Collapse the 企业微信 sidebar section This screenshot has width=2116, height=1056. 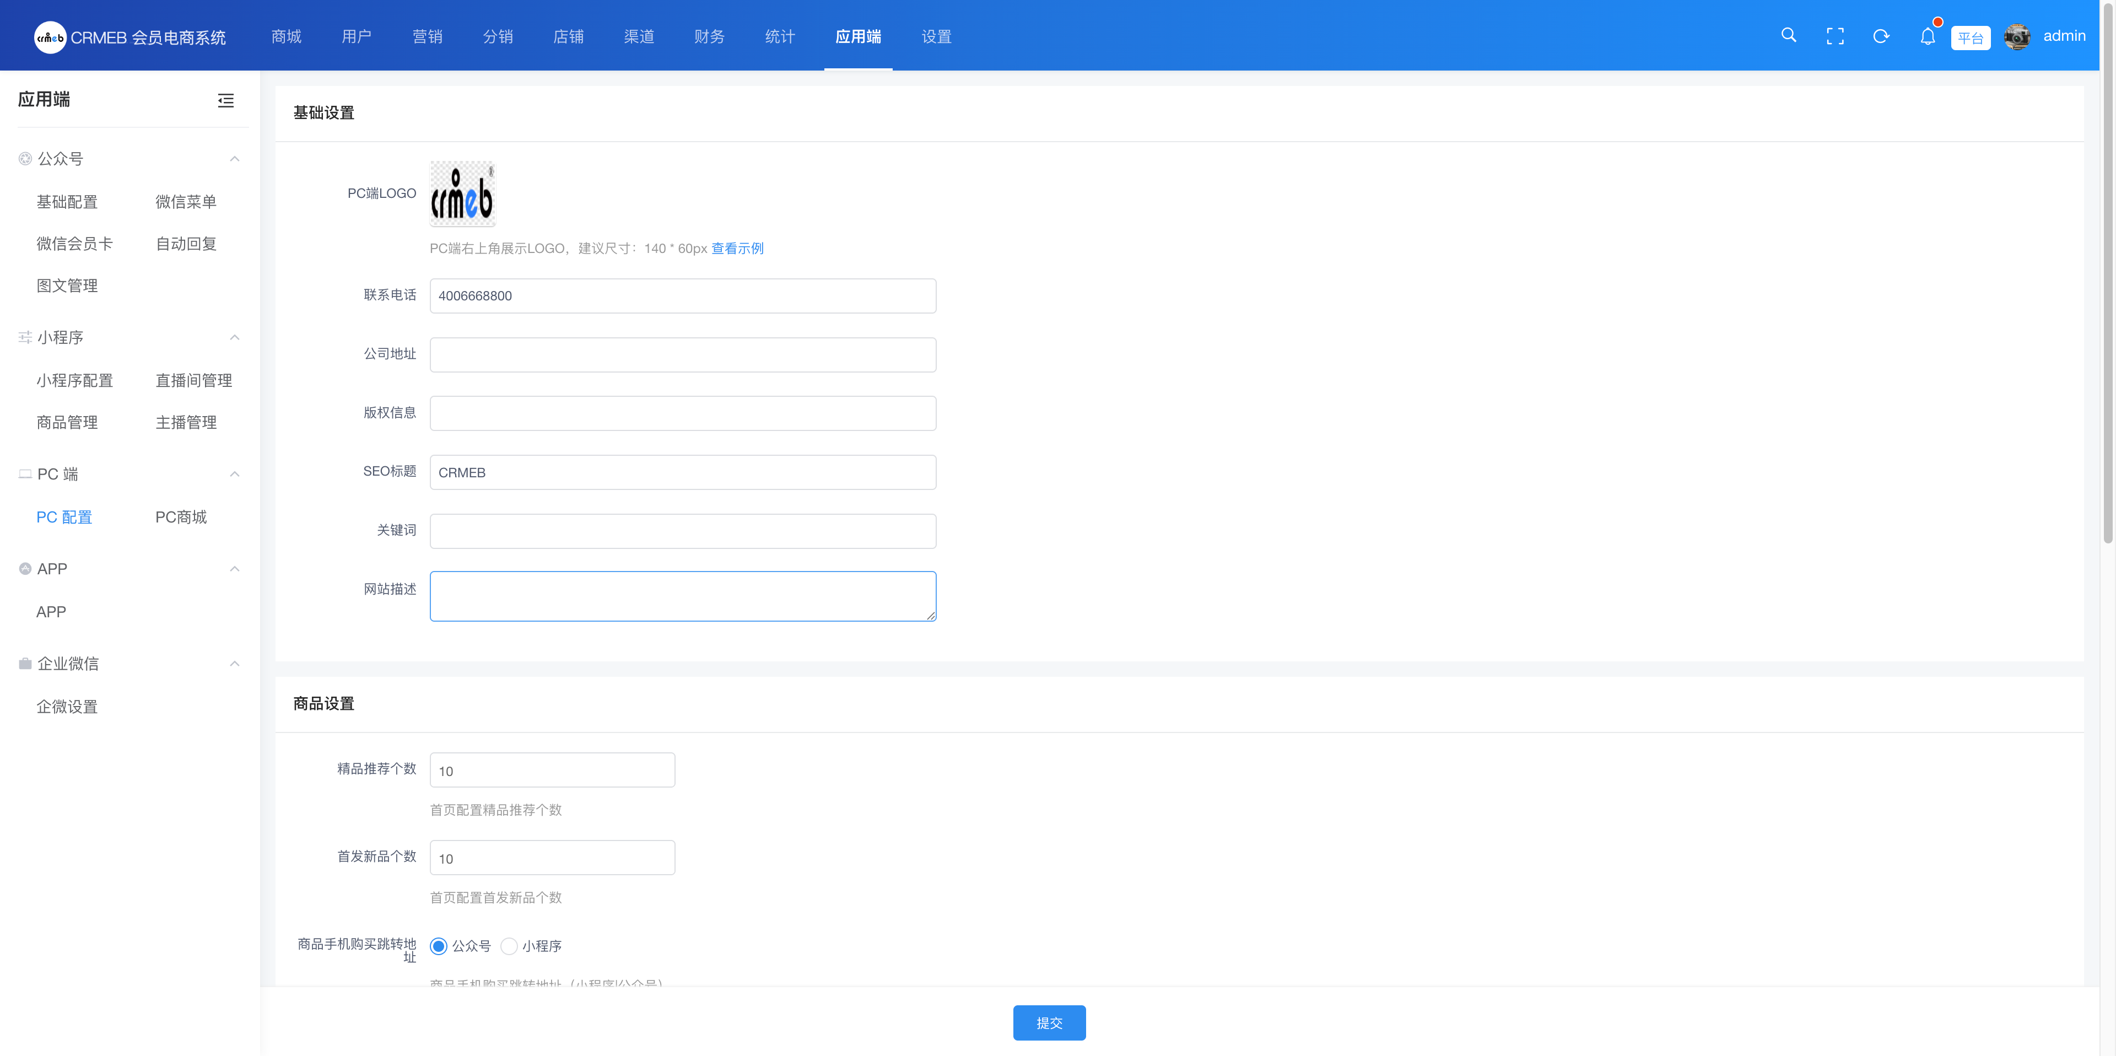click(235, 663)
